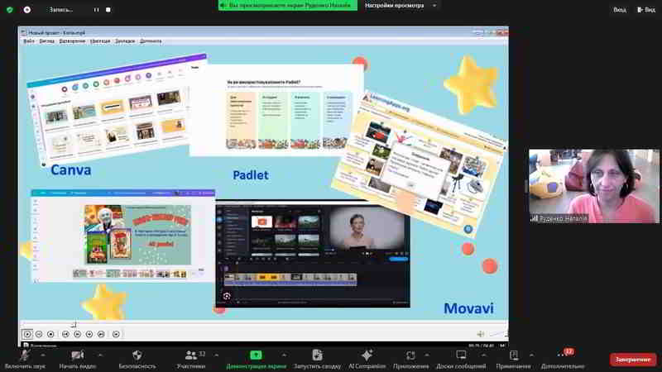Image resolution: width=662 pixels, height=372 pixels.
Task: Stop the recording
Action: pos(108,9)
